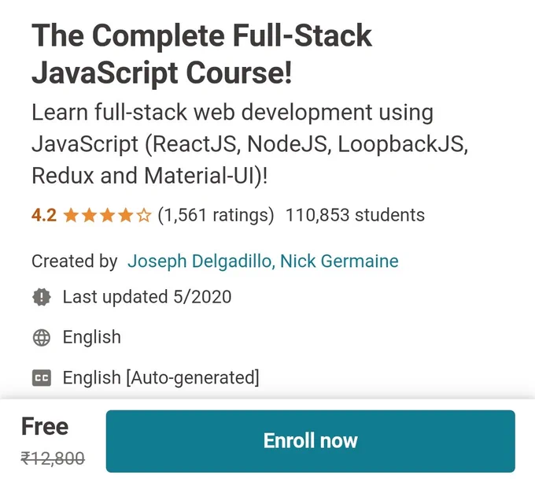Click the Last updated 5/2020 text
The height and width of the screenshot is (482, 535).
(147, 297)
